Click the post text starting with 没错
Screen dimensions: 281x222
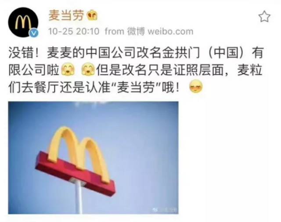pos(136,70)
